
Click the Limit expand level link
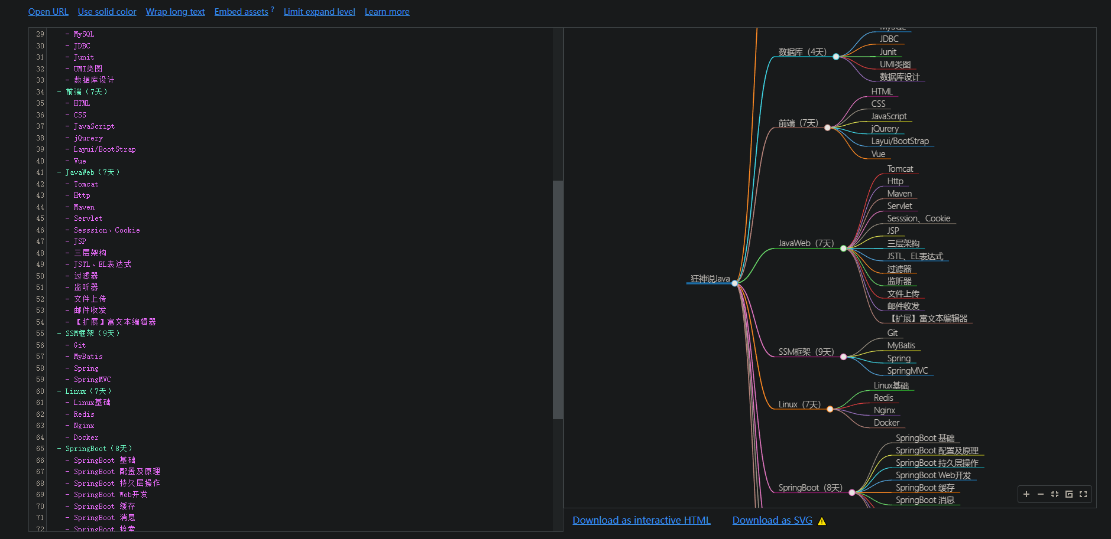click(319, 12)
